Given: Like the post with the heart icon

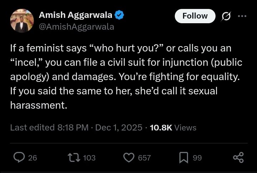Looking at the screenshot, I should (x=129, y=157).
